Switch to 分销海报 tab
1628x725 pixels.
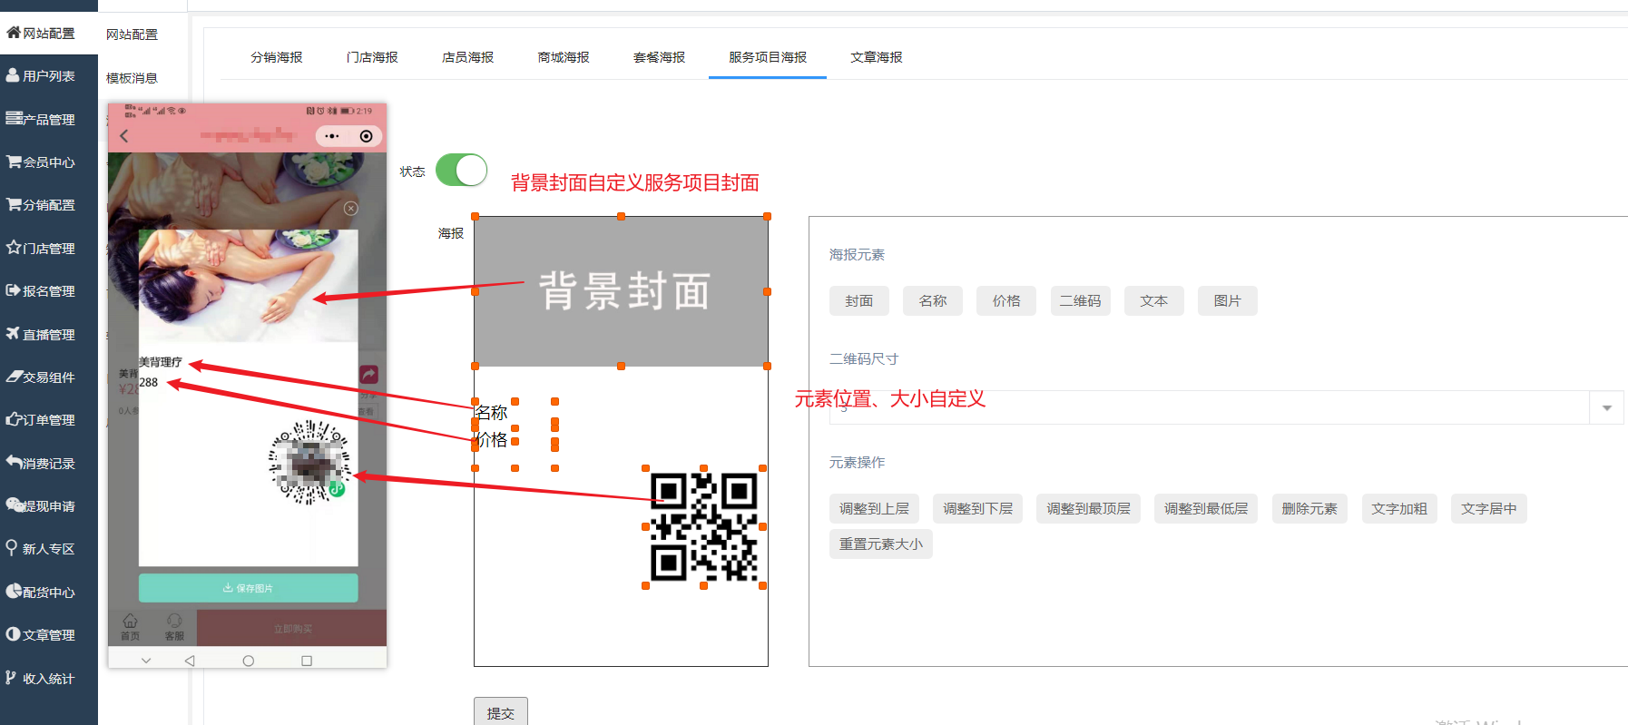pyautogui.click(x=277, y=57)
